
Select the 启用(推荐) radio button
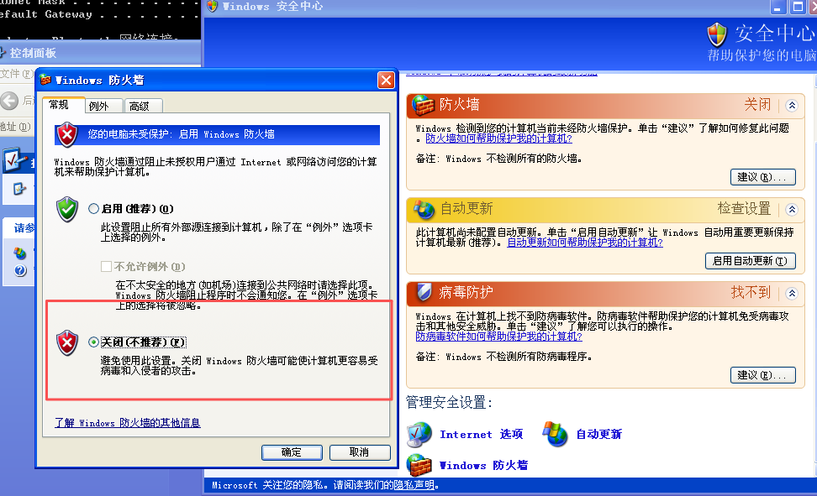[94, 209]
